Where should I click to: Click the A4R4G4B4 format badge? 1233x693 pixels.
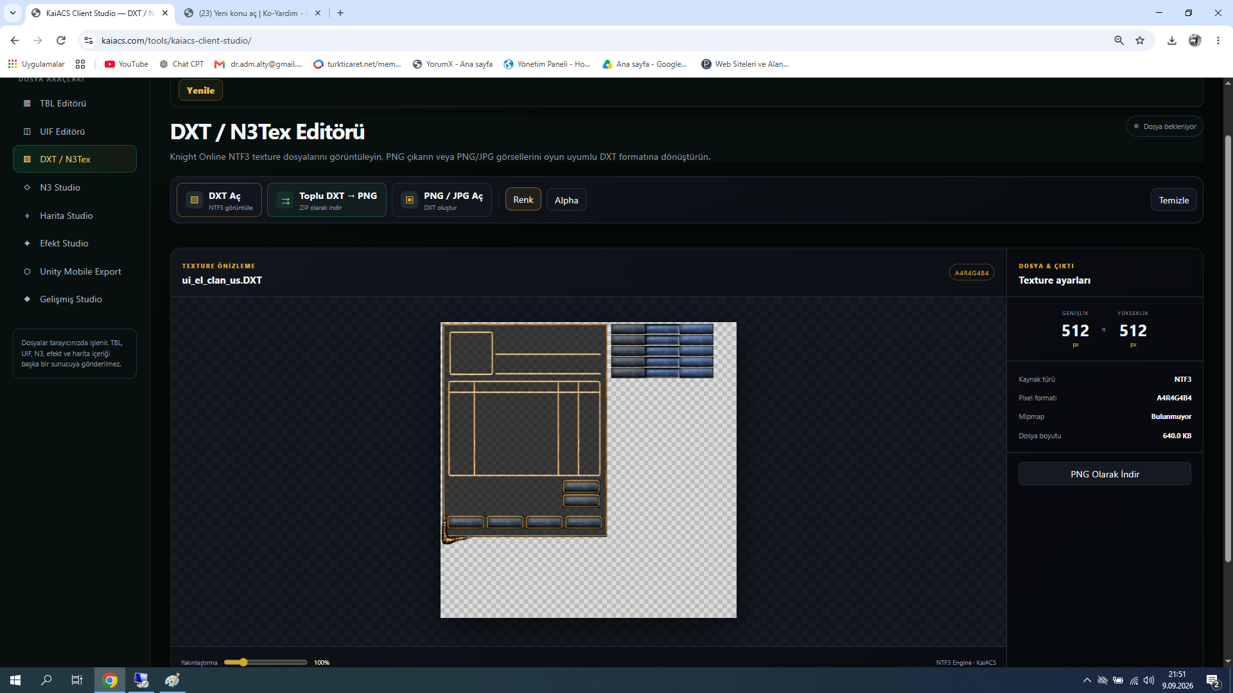[x=972, y=273]
